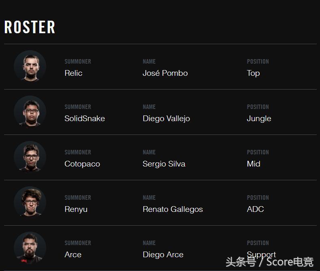Image resolution: width=320 pixels, height=271 pixels.
Task: Click the Relic player avatar
Action: click(30, 66)
